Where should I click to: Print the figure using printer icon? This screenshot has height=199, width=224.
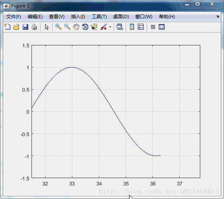coord(34,27)
